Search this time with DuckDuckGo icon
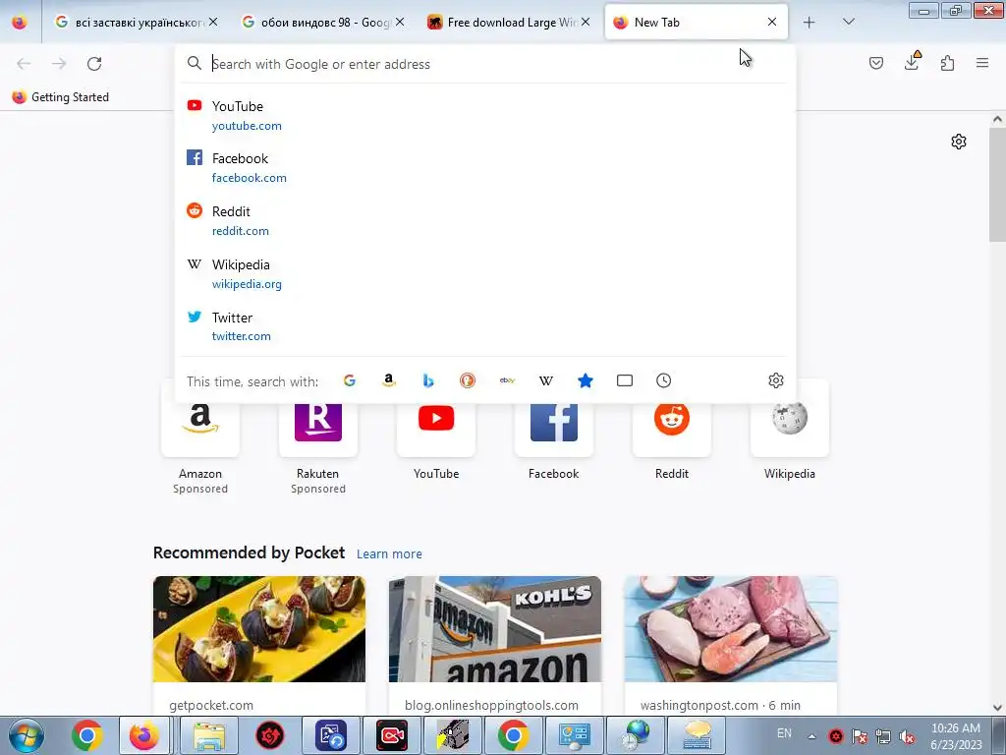Image resolution: width=1006 pixels, height=755 pixels. (x=467, y=380)
